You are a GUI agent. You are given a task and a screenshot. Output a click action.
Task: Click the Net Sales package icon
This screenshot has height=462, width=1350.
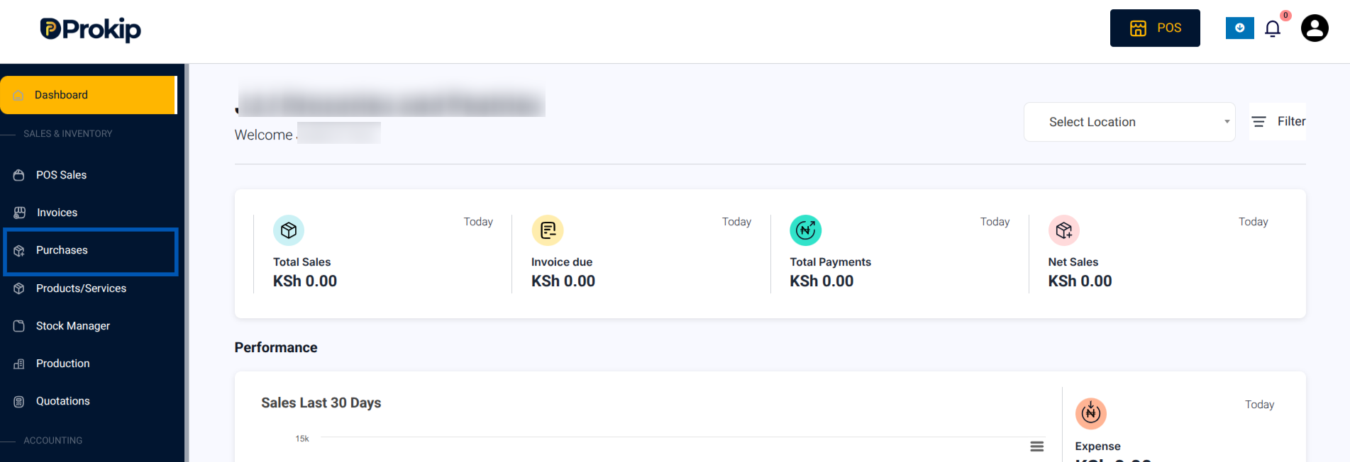point(1064,230)
